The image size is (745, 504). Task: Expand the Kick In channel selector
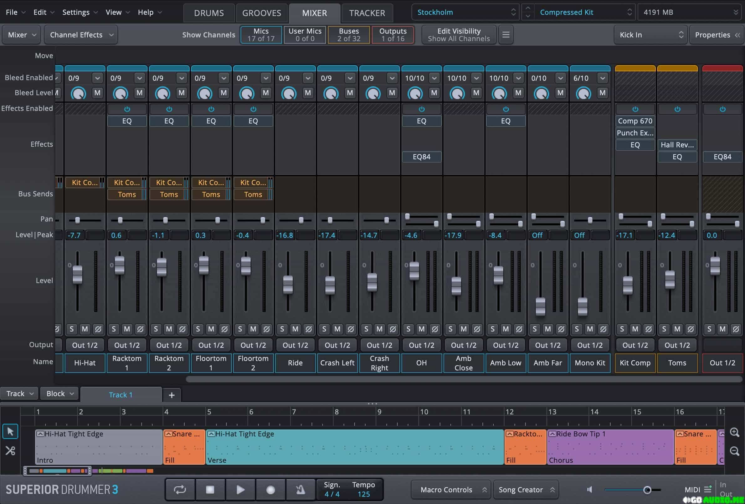point(650,35)
